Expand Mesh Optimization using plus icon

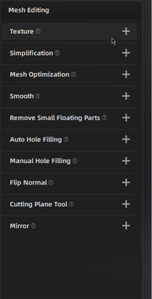[126, 74]
